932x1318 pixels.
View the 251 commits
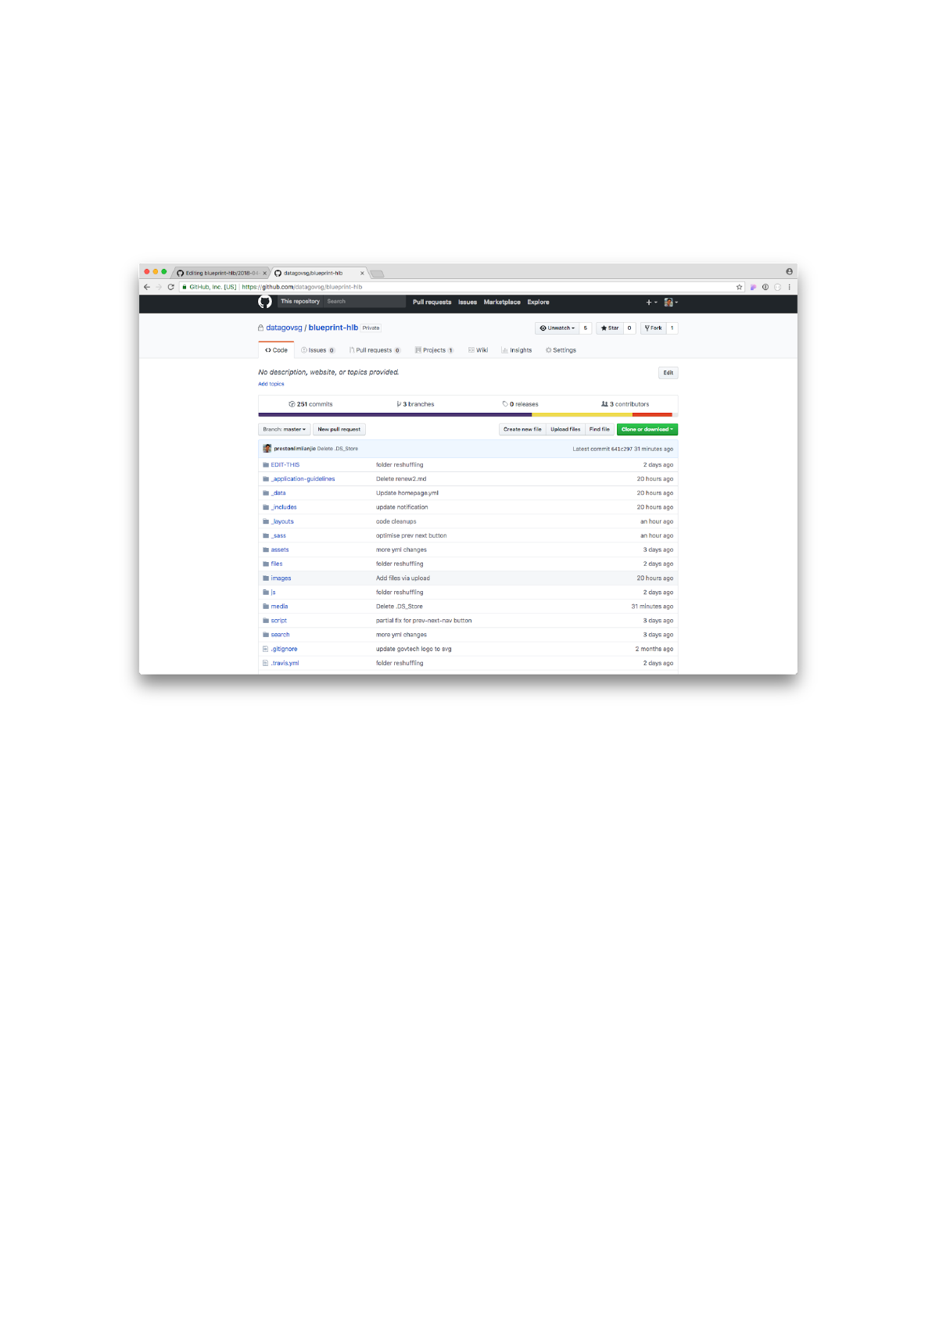click(x=311, y=404)
